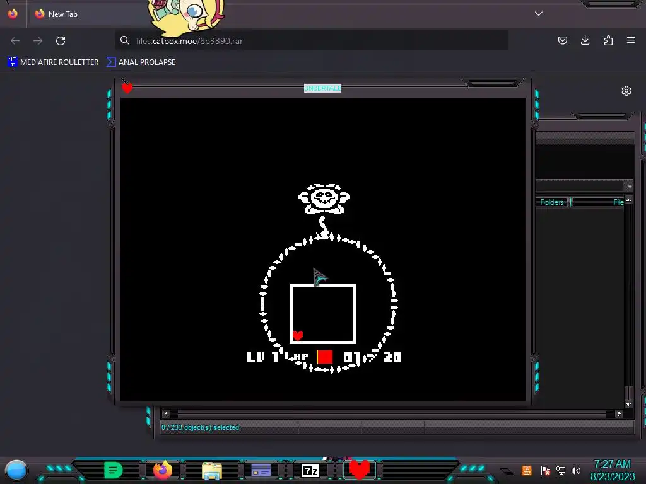Open the Firefox downloads panel
Screen dimensions: 646x484
click(x=585, y=40)
